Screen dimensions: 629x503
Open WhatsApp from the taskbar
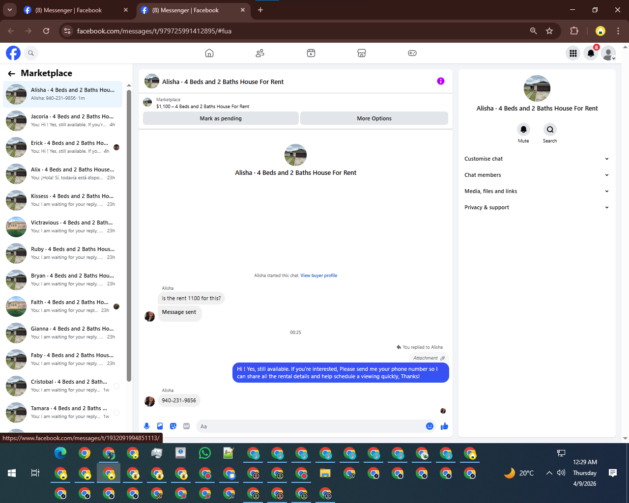205,453
